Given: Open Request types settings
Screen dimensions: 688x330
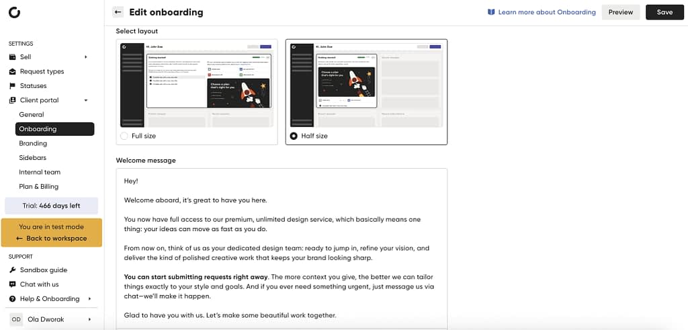Looking at the screenshot, I should coord(42,71).
